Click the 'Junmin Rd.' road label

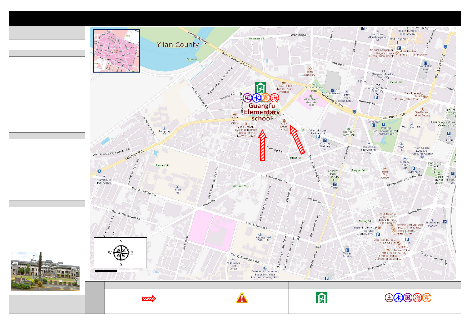pos(314,200)
